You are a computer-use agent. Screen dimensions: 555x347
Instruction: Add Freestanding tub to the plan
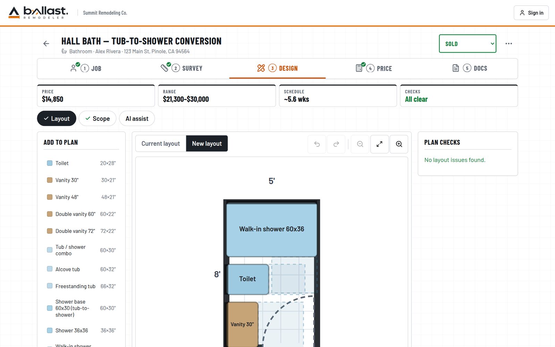point(81,286)
